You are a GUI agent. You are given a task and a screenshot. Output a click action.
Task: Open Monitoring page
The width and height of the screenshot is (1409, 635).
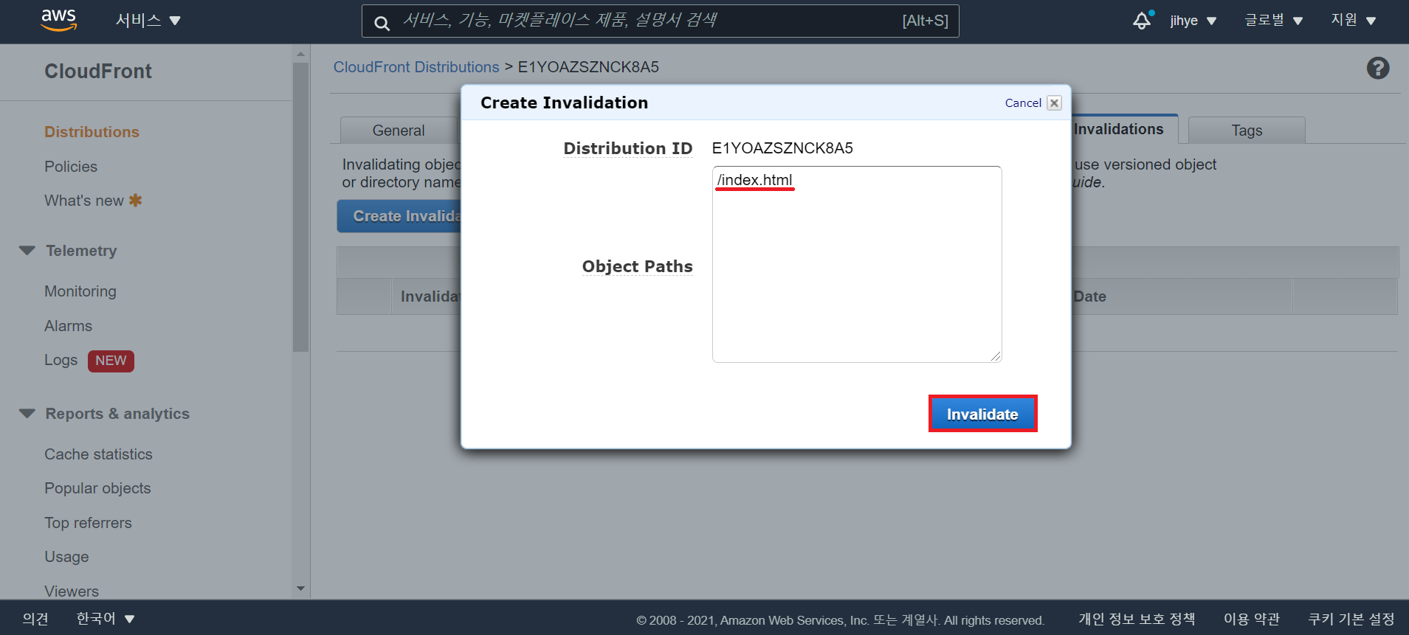coord(80,291)
